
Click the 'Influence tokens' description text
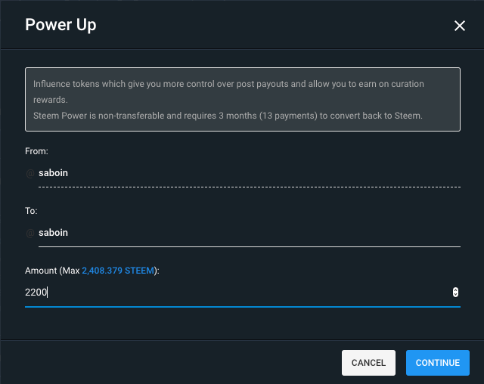click(228, 91)
